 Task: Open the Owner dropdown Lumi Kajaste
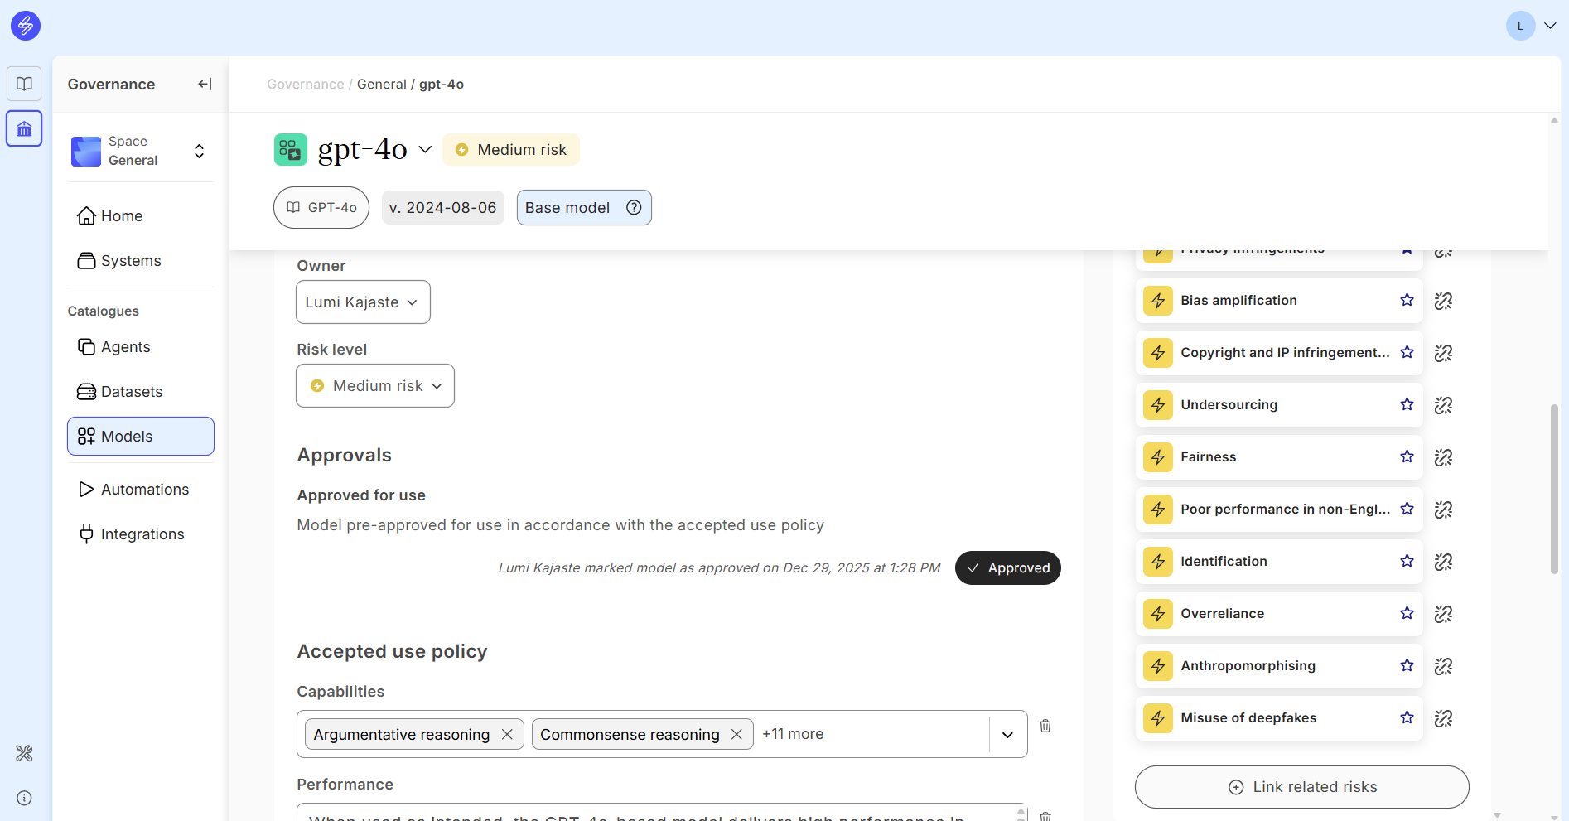pyautogui.click(x=363, y=302)
